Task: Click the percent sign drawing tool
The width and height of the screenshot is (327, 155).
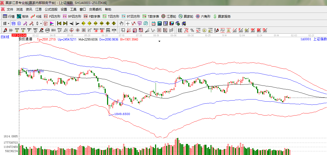Action: pyautogui.click(x=192, y=30)
